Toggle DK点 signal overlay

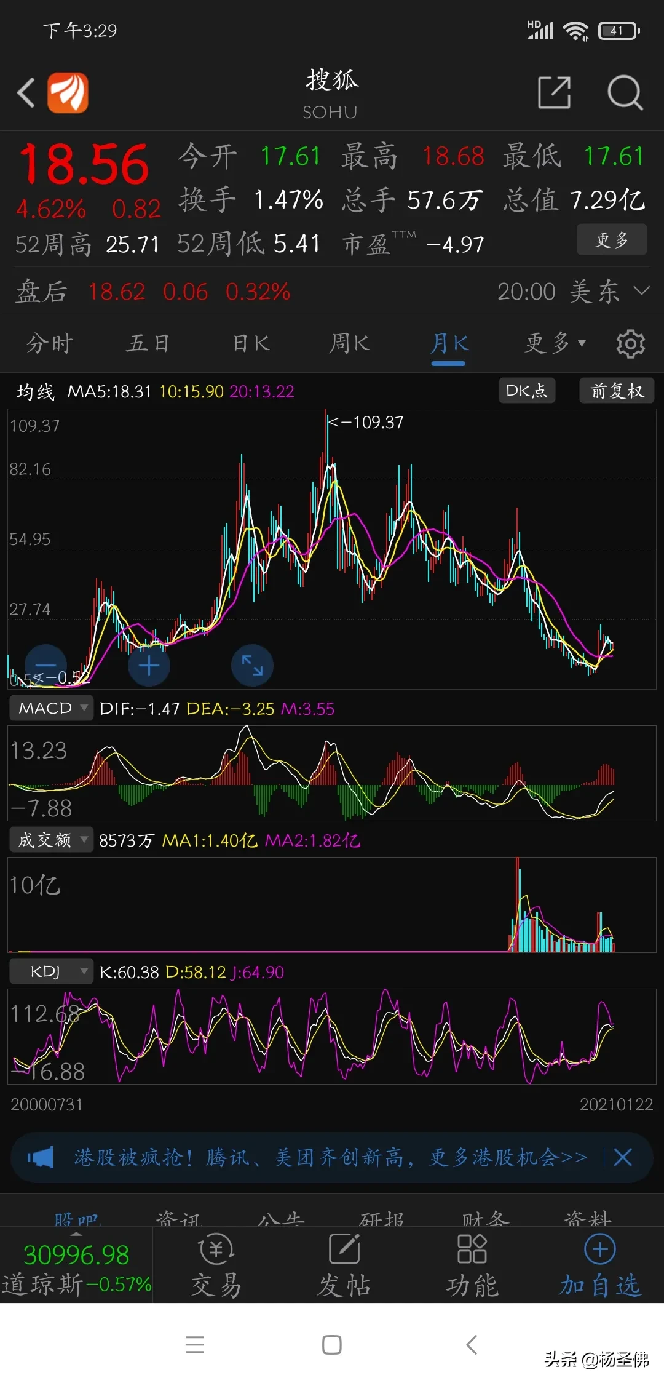(526, 391)
